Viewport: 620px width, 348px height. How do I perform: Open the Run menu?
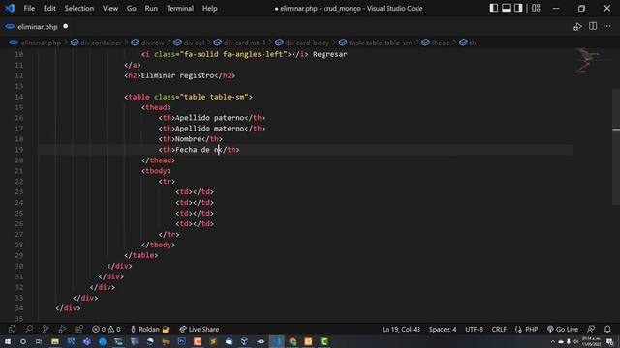[x=151, y=9]
